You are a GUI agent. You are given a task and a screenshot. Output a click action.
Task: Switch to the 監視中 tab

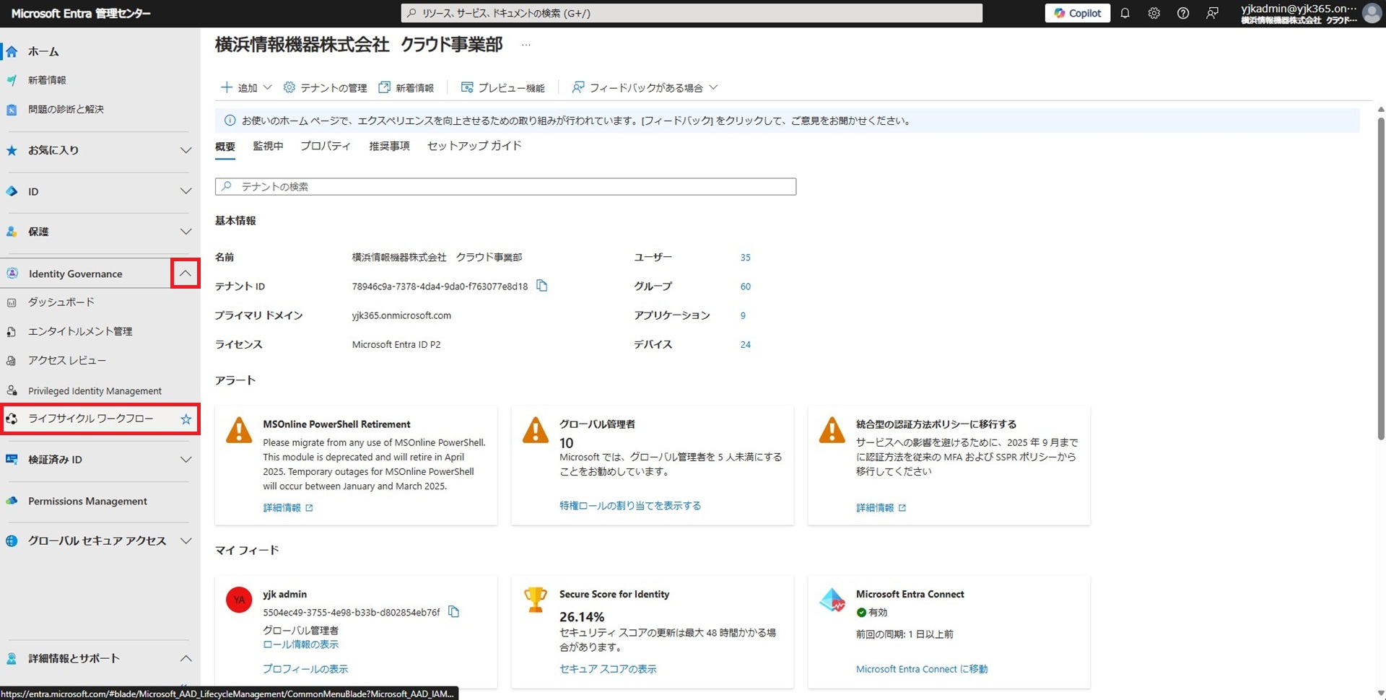[268, 146]
